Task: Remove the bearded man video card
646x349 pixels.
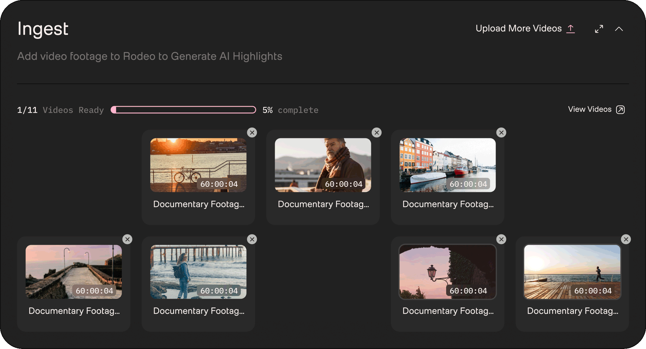Action: coord(377,133)
